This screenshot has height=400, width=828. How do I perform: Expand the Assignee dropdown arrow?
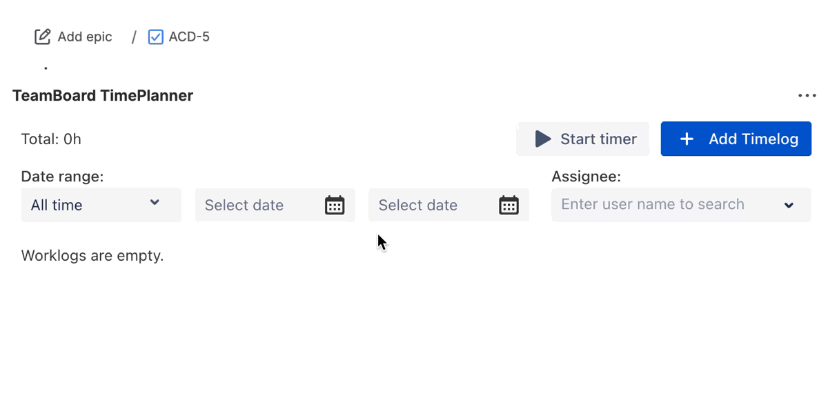tap(789, 205)
